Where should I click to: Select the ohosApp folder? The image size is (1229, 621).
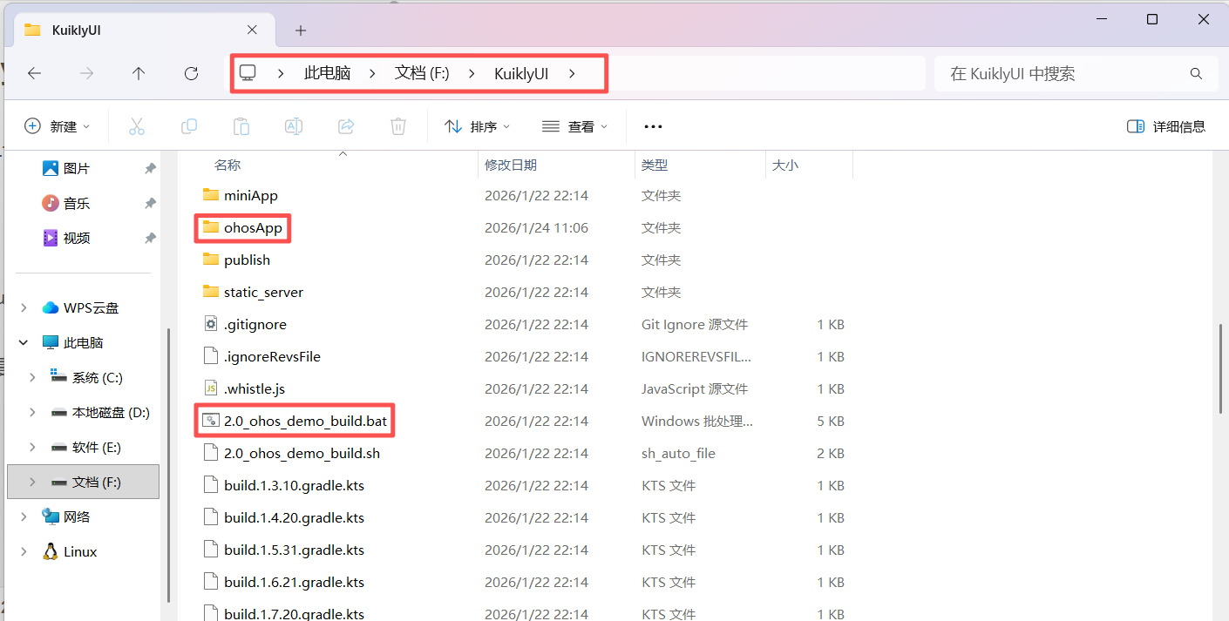coord(253,227)
